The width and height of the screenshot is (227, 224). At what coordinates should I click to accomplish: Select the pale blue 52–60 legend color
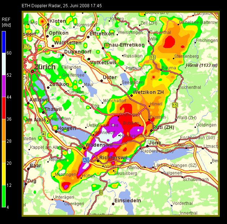4,64
